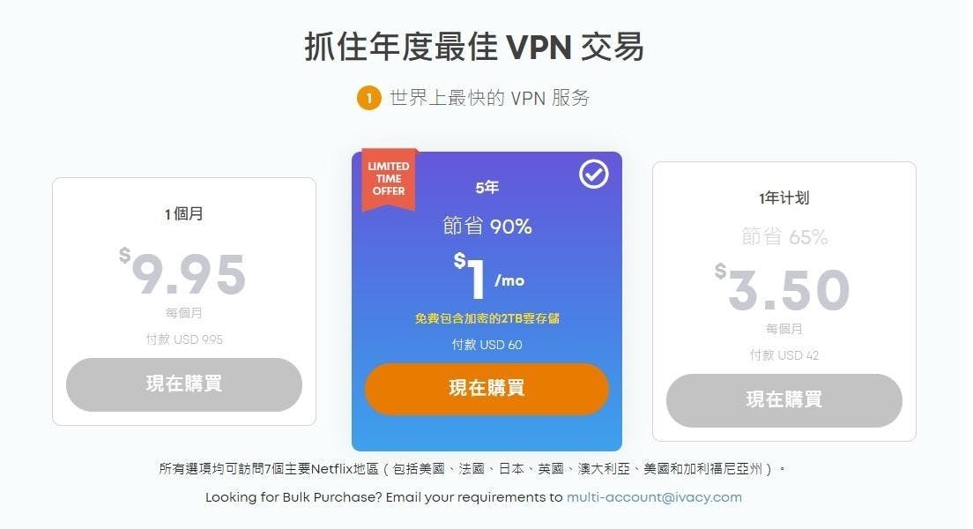The image size is (973, 529).
Task: Buy the 5年 plan with orange 現在購買 button
Action: (x=486, y=389)
